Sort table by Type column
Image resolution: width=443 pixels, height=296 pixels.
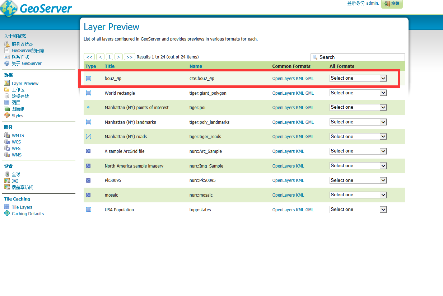91,66
